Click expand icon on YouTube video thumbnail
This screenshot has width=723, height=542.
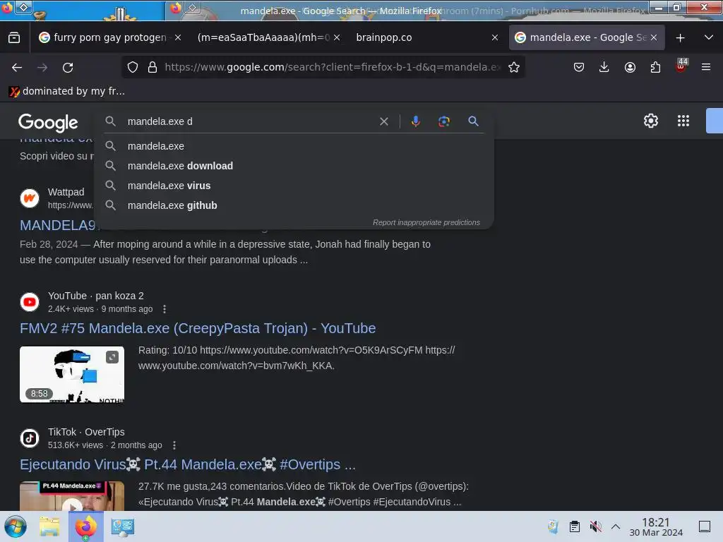click(112, 357)
